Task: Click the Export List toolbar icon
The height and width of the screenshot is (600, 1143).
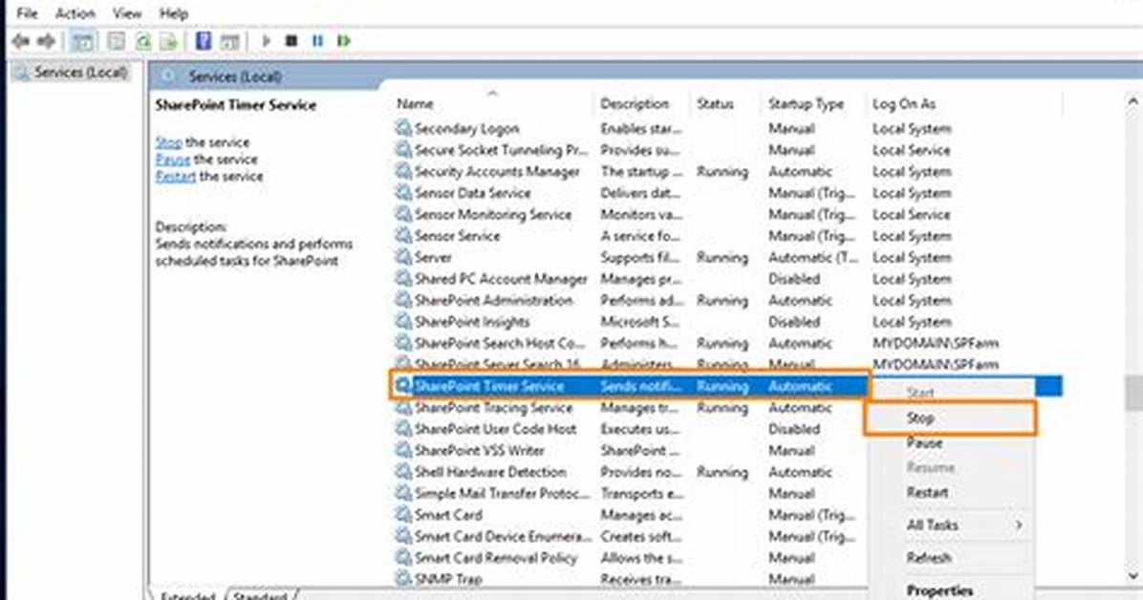Action: [x=169, y=41]
